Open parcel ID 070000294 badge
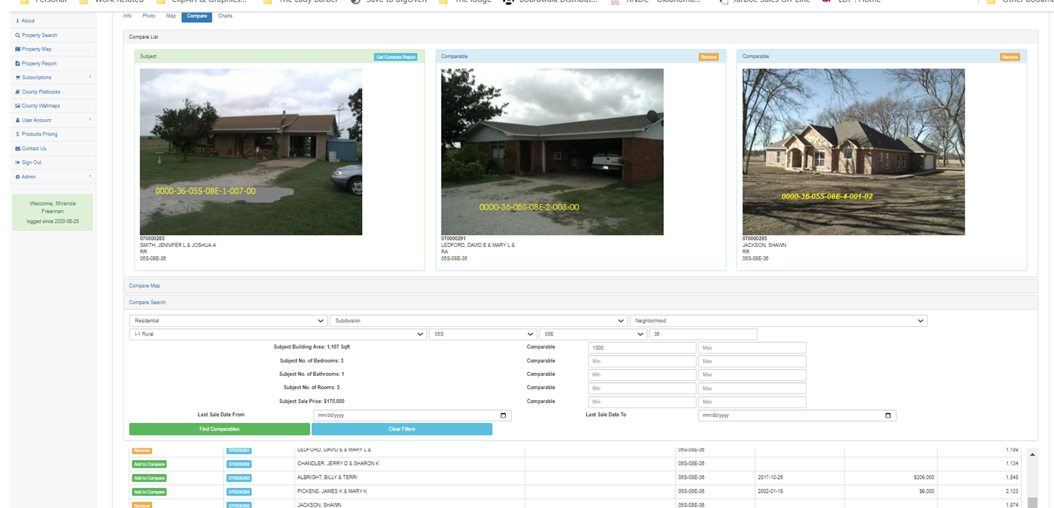Viewport: 1054px width, 508px height. point(240,492)
